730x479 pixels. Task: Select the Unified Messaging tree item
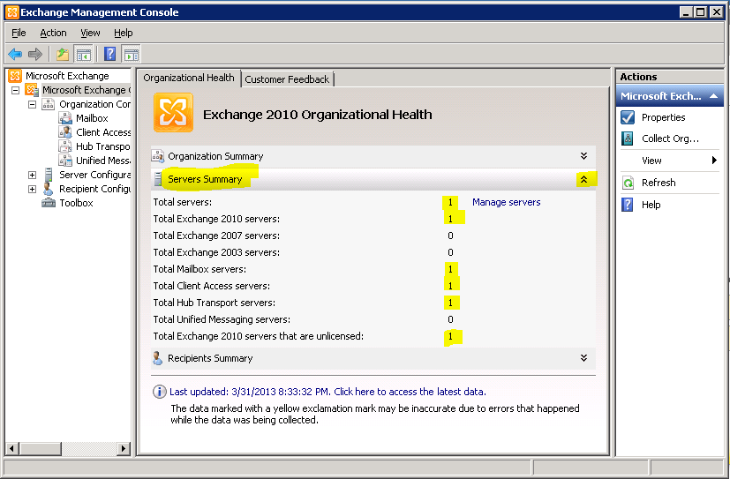(103, 161)
